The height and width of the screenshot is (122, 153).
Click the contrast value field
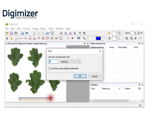tap(115, 38)
